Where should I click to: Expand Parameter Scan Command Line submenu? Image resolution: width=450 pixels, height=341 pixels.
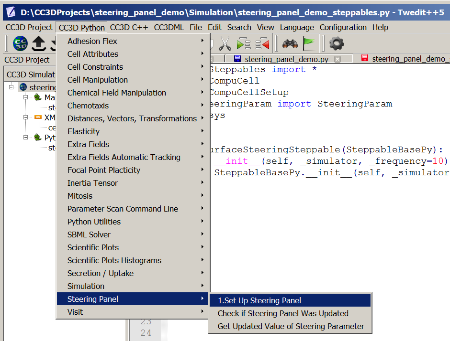click(133, 208)
